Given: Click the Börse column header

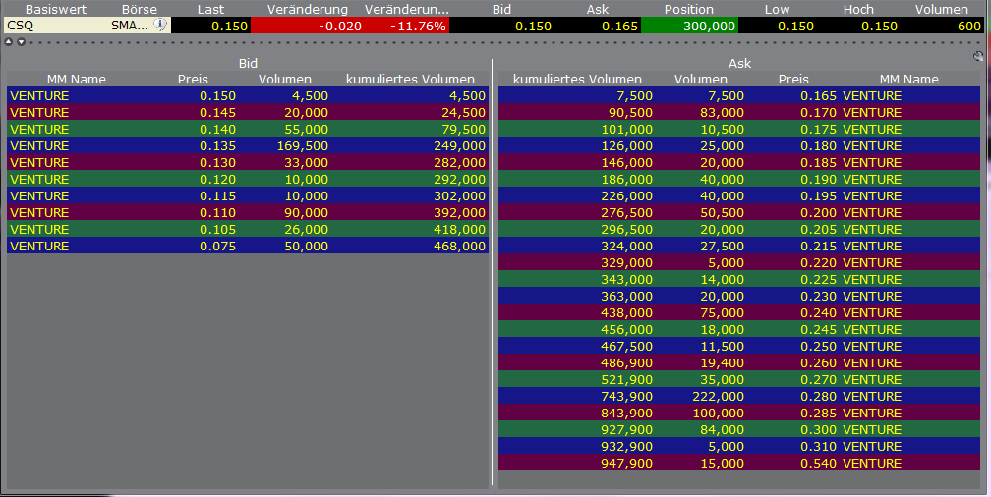Looking at the screenshot, I should tap(139, 9).
